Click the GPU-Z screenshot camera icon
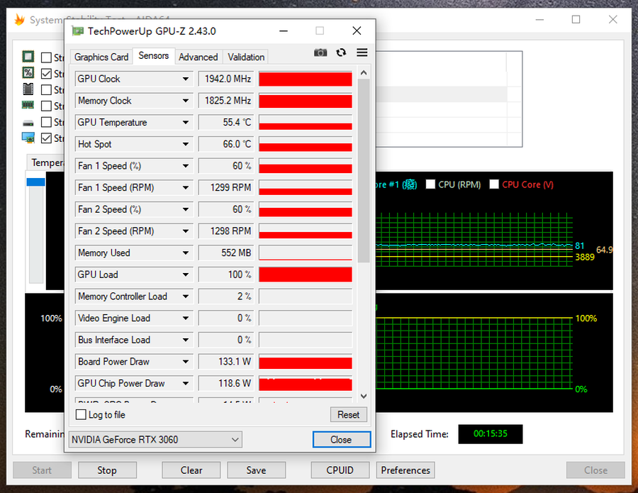 (320, 52)
